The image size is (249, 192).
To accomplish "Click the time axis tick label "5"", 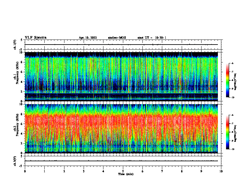I will click(x=123, y=171).
